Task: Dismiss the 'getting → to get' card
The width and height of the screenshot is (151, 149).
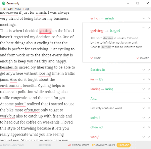Action: 149,28
